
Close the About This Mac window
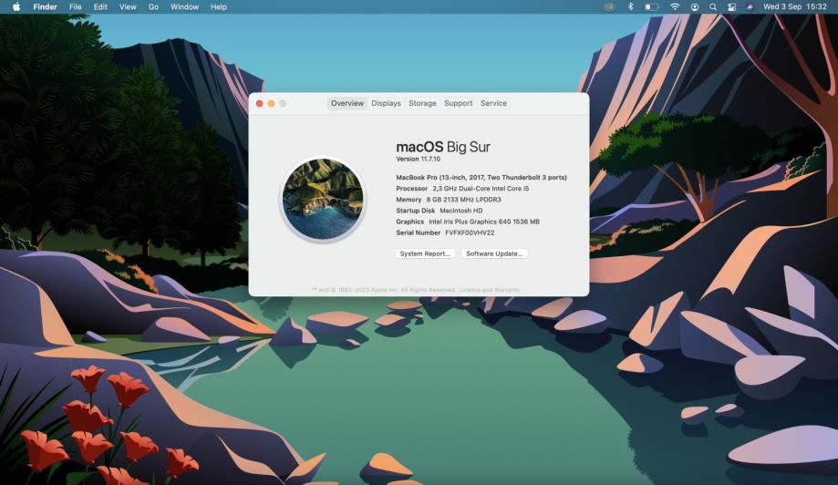(x=260, y=104)
